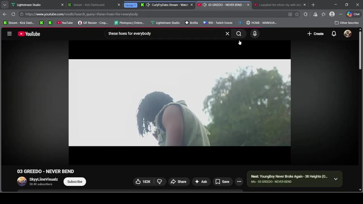Viewport: 363px width, 204px height.
Task: Open browser Settings and more menu
Action: click(341, 14)
